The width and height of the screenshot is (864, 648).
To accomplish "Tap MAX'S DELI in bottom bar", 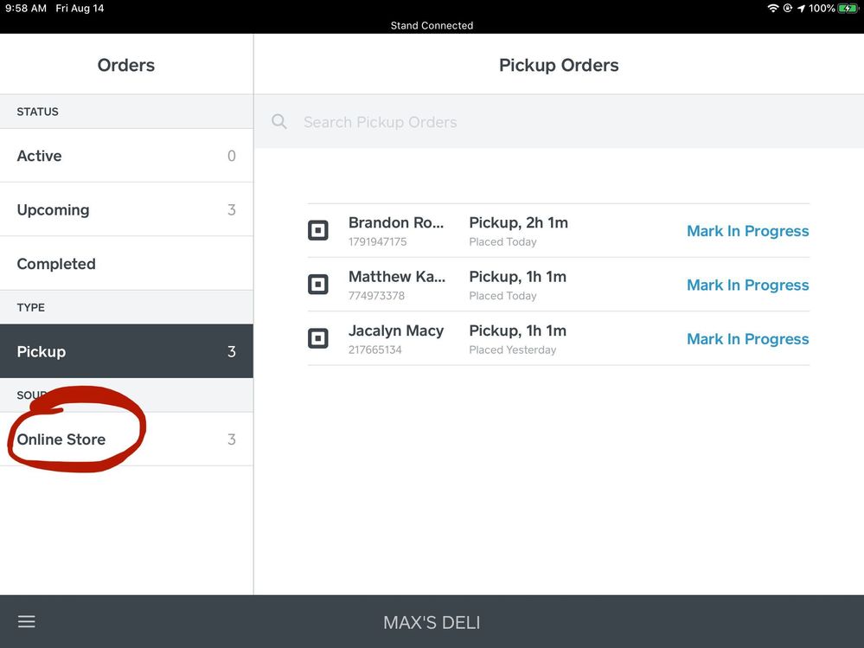I will 432,622.
